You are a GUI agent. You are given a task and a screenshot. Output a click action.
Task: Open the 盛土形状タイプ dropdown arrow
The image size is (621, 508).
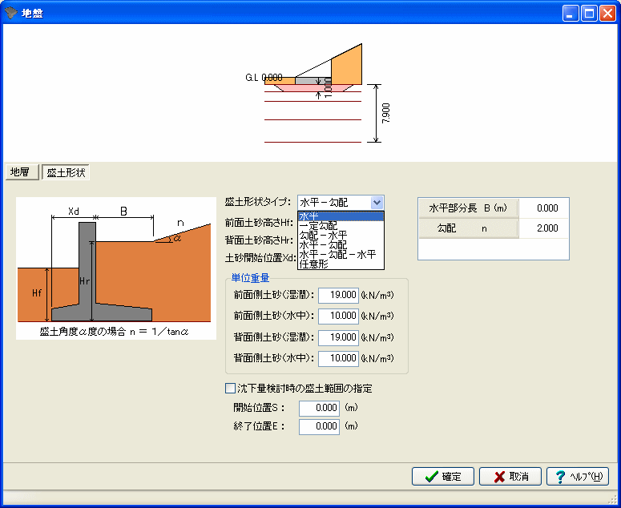(x=377, y=203)
